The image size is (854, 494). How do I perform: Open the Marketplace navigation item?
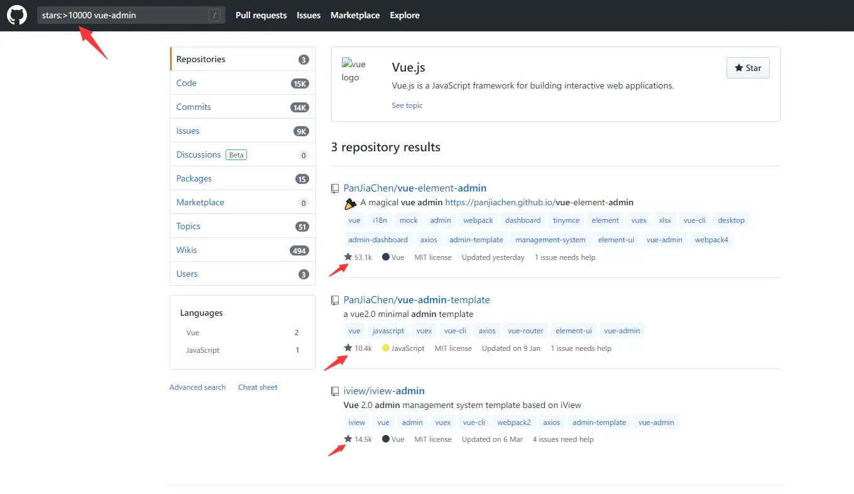coord(355,15)
